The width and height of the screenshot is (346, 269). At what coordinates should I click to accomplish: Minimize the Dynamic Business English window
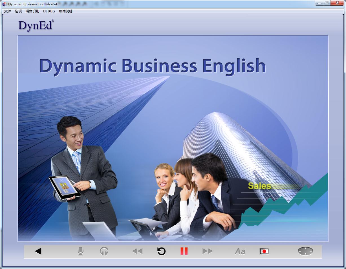pyautogui.click(x=319, y=3)
